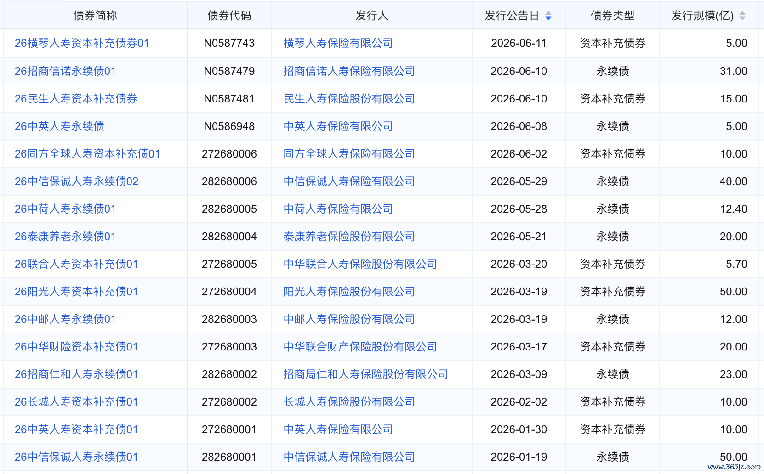Click the 债券代码 column header

(229, 16)
